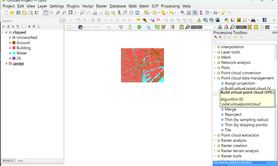This screenshot has width=278, height=166.
Task: Click the Ground brown color swatch
Action: (x=14, y=43)
